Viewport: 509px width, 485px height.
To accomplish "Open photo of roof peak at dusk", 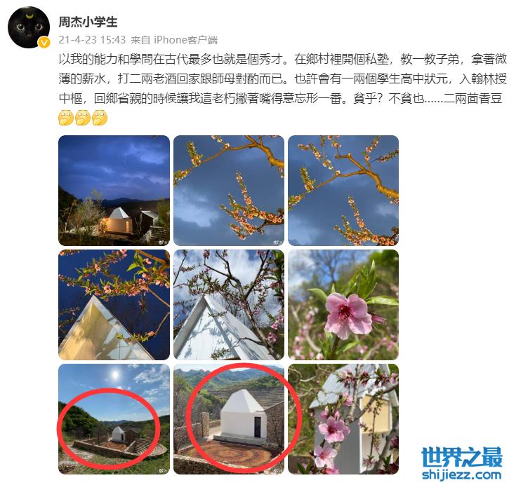I will [114, 305].
